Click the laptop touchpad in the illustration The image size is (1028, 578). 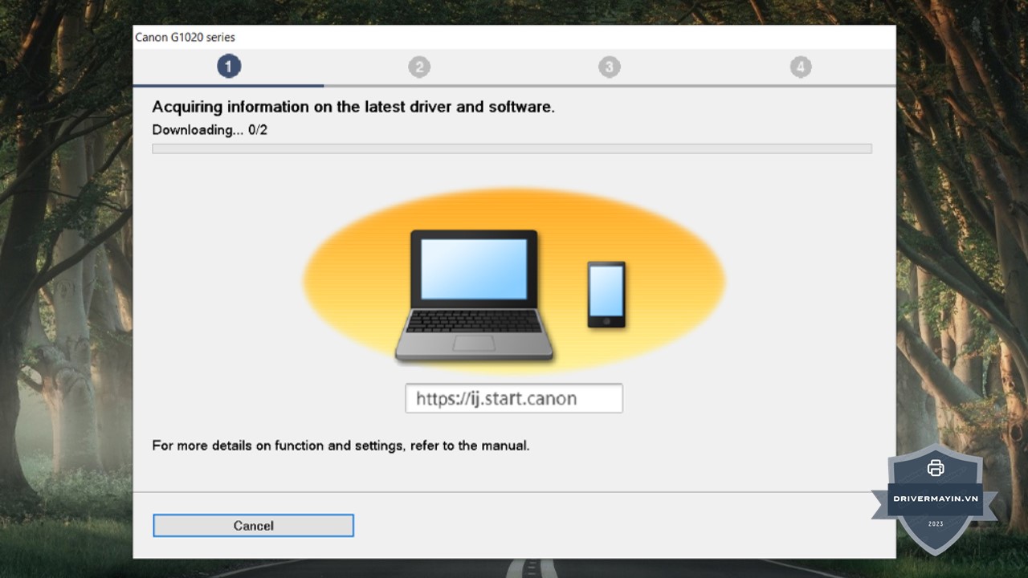click(474, 343)
